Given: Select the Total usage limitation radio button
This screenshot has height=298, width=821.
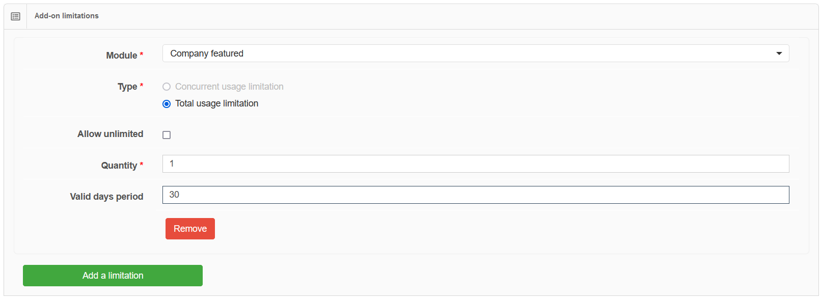Looking at the screenshot, I should pos(167,104).
